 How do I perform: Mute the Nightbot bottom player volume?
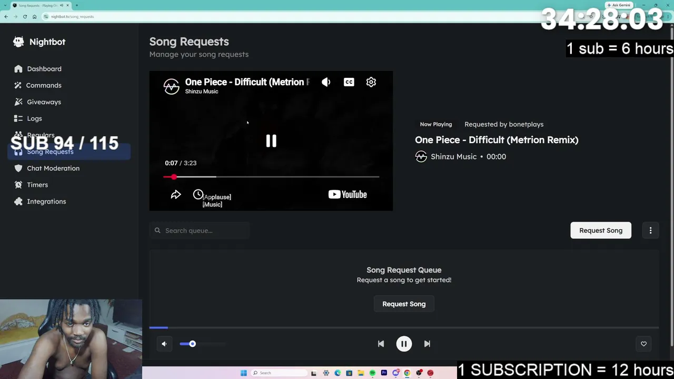(x=164, y=344)
